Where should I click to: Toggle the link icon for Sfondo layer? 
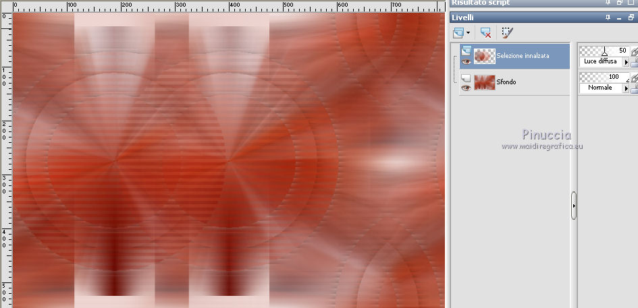pos(634,78)
